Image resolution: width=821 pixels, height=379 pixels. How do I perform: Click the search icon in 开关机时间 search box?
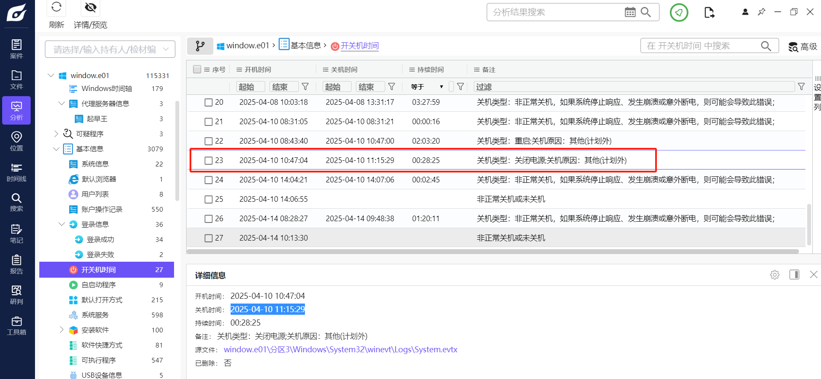(766, 46)
